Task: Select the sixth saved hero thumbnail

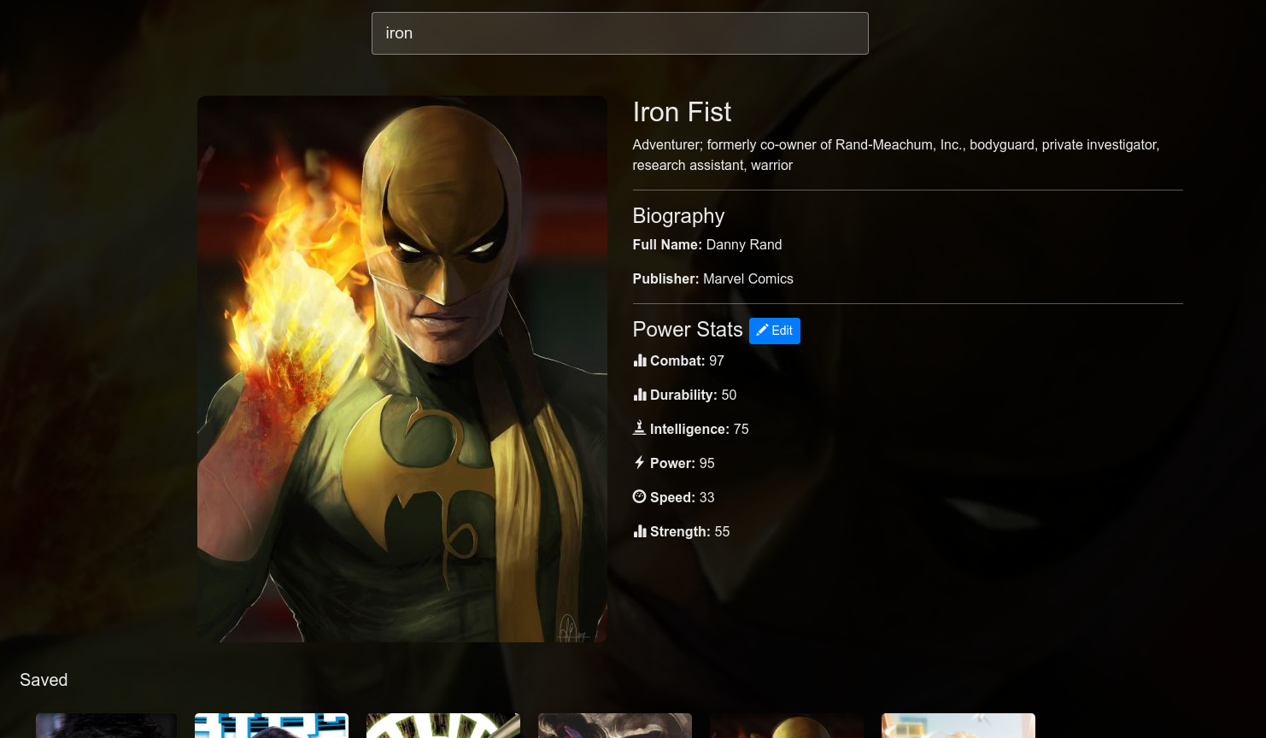Action: [958, 725]
